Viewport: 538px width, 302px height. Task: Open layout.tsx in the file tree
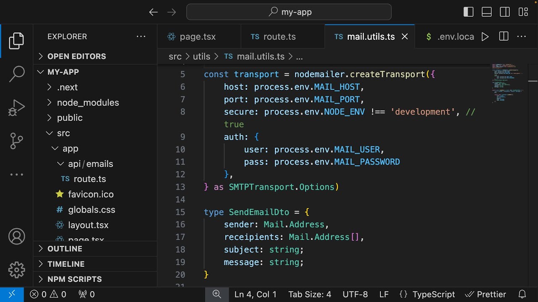pos(95,225)
